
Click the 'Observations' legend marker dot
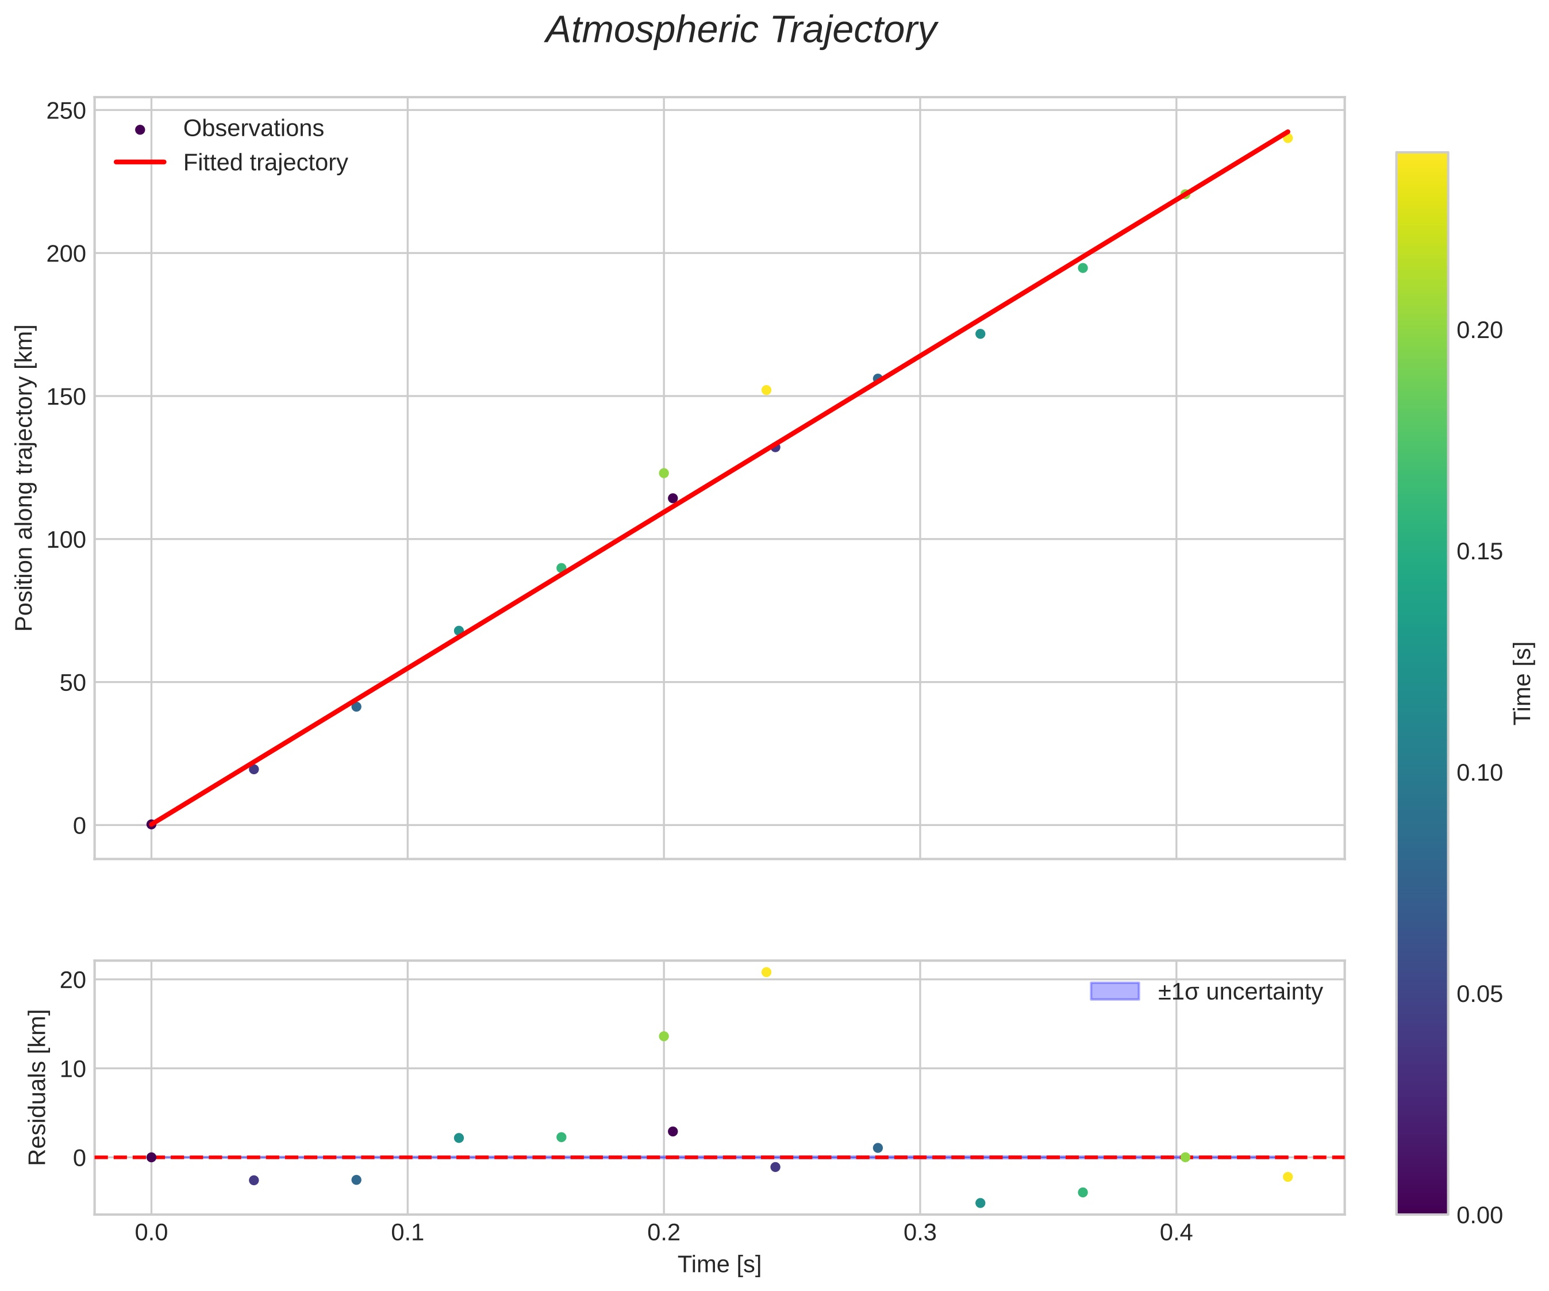(140, 130)
